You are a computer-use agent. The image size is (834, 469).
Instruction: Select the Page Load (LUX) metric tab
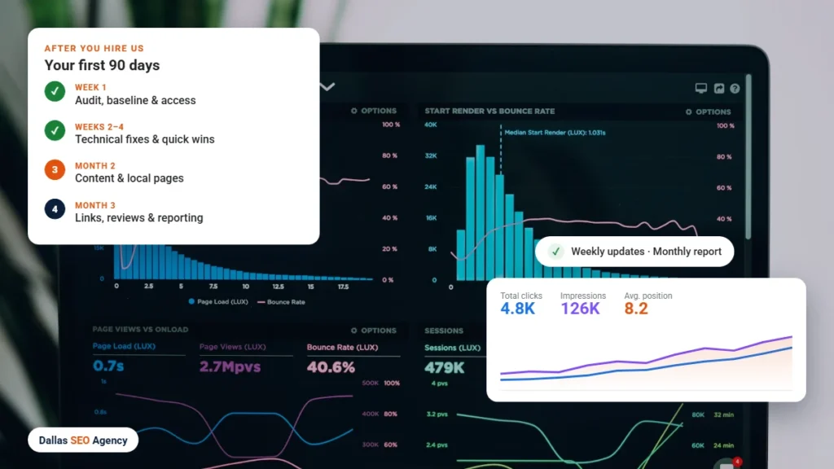coord(124,345)
